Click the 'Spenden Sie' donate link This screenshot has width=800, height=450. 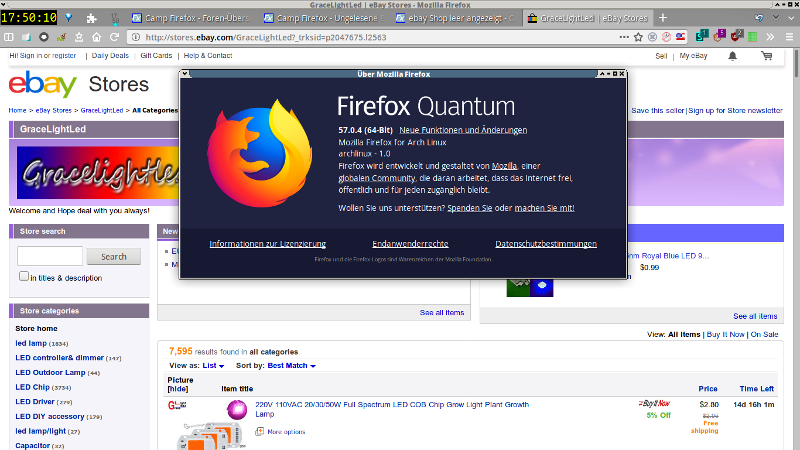coord(470,208)
